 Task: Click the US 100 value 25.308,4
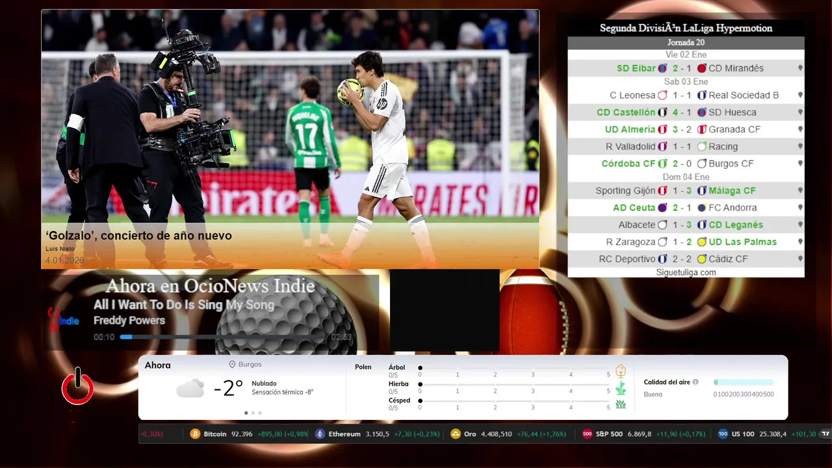774,434
